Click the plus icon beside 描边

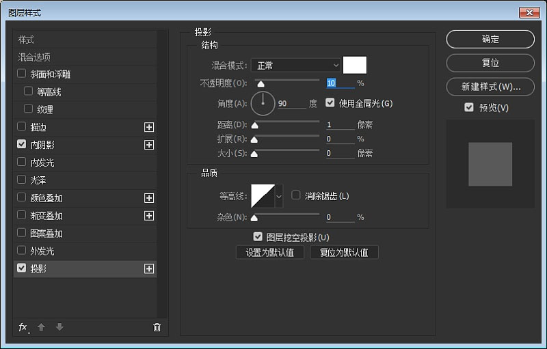click(149, 127)
